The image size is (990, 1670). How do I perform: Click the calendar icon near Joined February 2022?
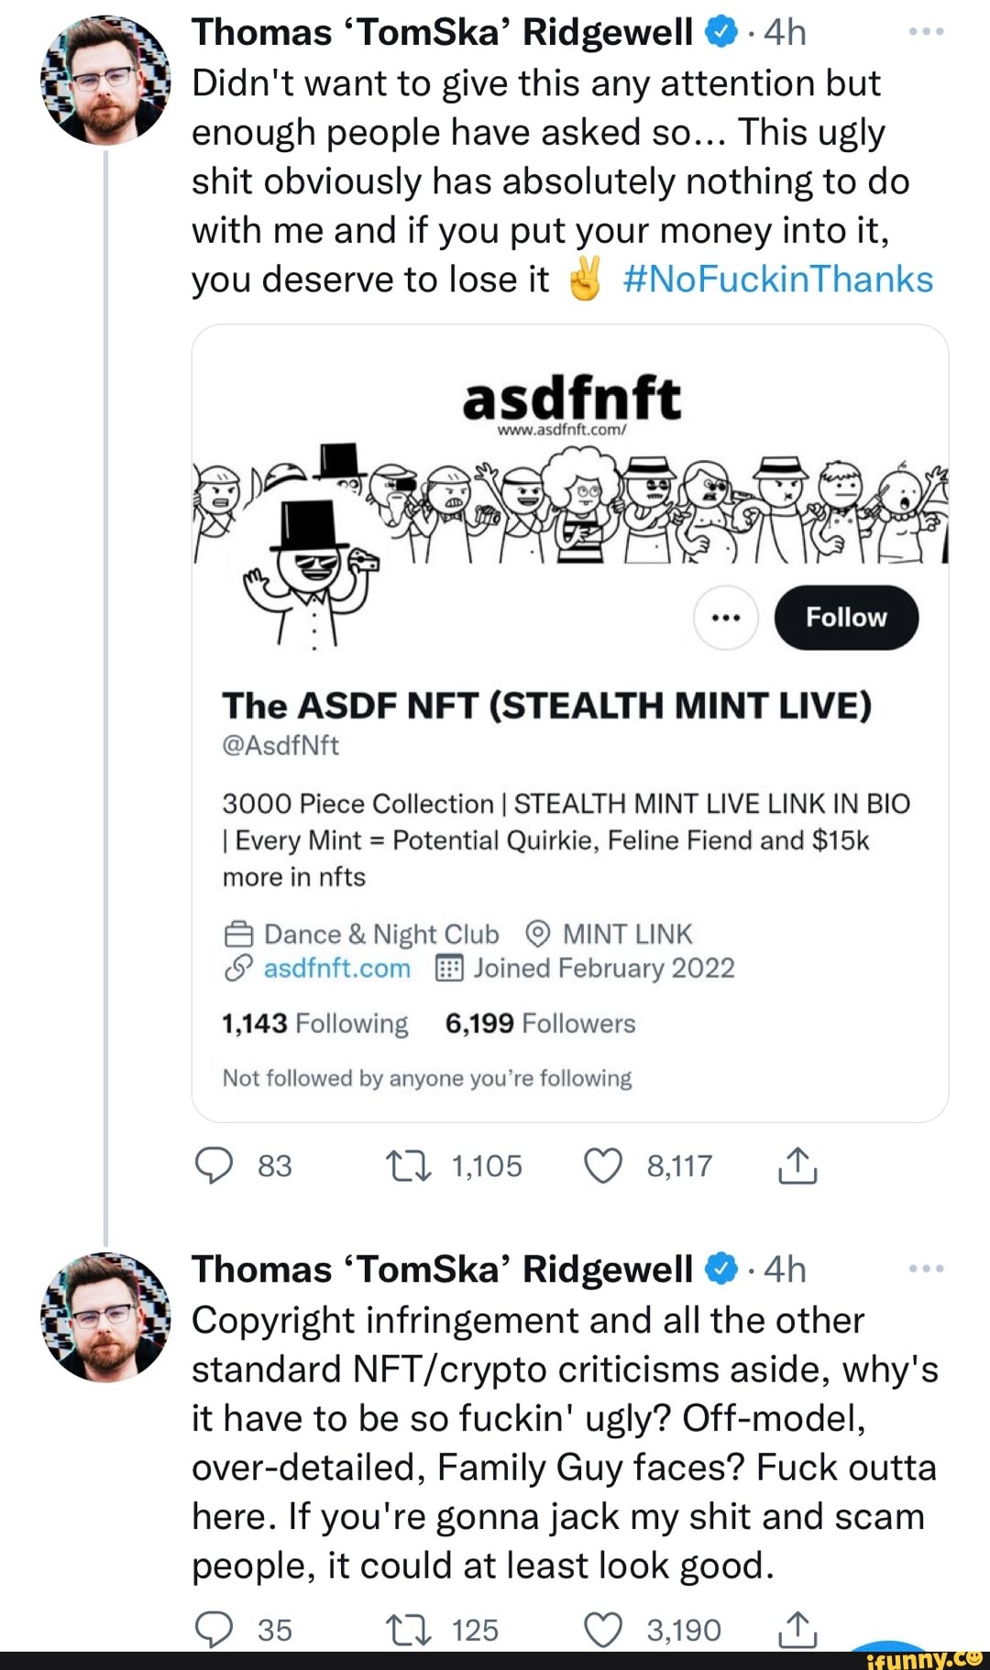pos(448,969)
